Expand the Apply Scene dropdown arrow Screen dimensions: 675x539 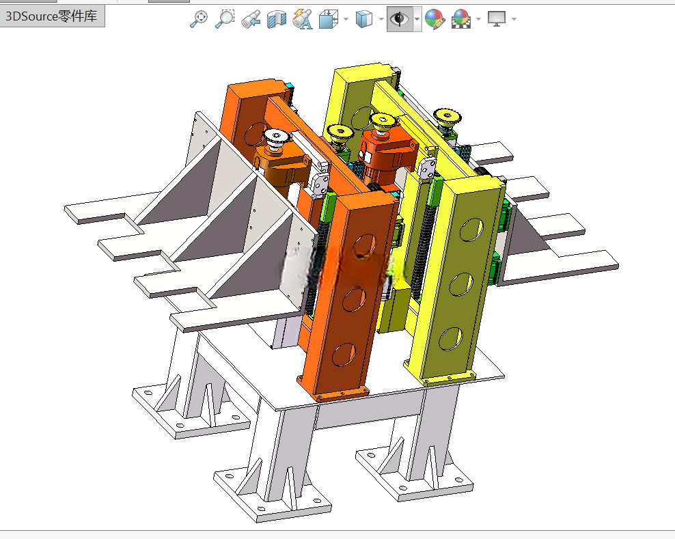(479, 19)
